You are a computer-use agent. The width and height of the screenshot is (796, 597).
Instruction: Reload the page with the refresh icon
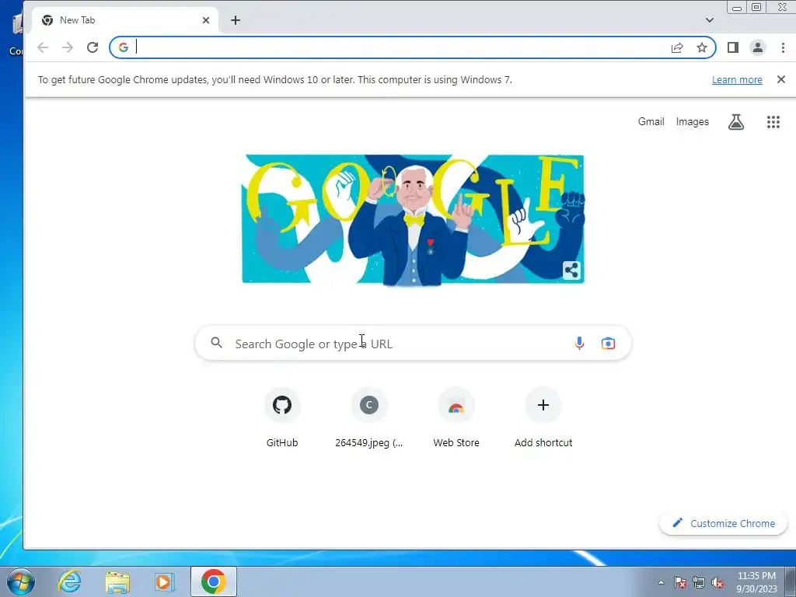click(x=93, y=47)
